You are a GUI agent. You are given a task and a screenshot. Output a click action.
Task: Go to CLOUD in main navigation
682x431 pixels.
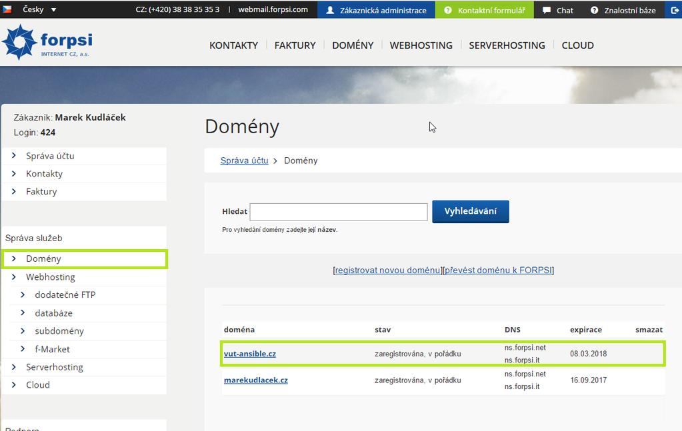(577, 45)
